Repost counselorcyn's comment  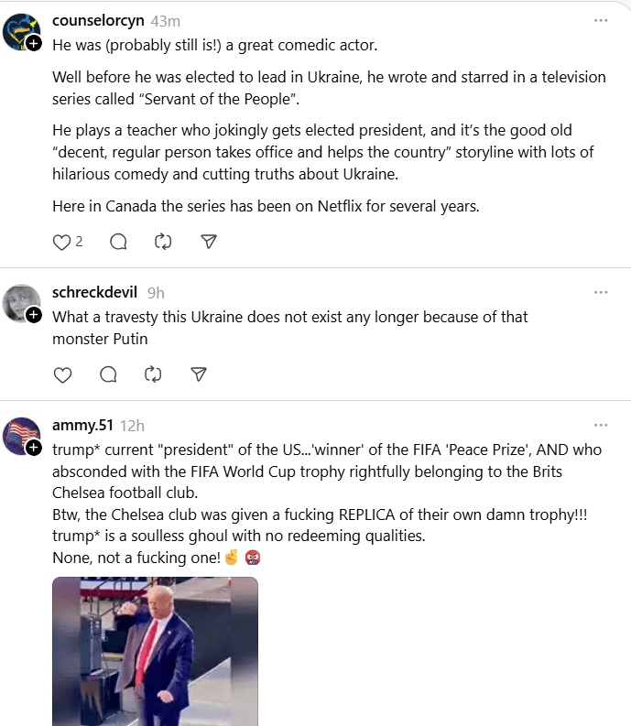[163, 242]
